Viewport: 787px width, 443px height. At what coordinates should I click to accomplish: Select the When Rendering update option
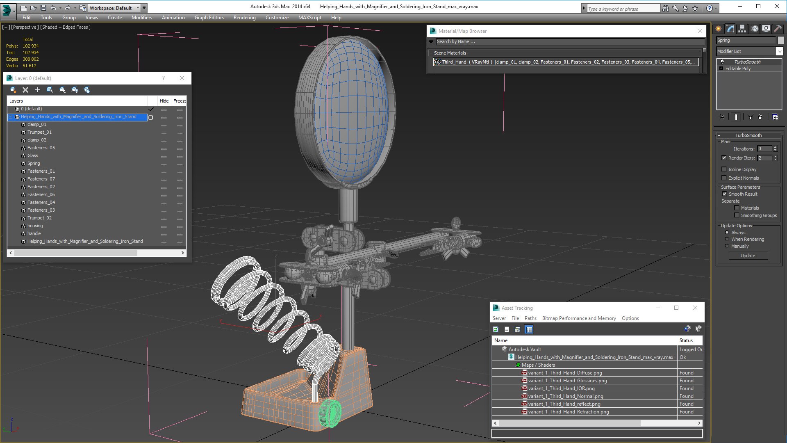point(727,239)
